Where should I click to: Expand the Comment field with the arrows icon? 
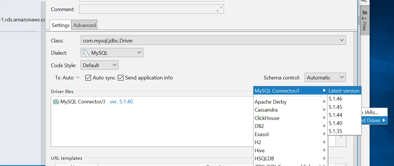[219, 9]
